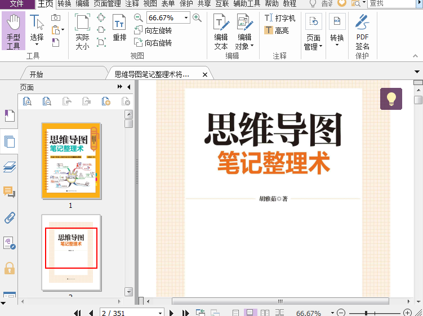Image resolution: width=423 pixels, height=316 pixels.
Task: Open the Layers panel in sidebar
Action: click(x=10, y=167)
